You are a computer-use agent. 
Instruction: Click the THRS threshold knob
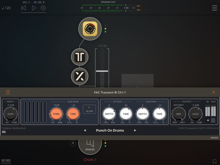(56, 114)
